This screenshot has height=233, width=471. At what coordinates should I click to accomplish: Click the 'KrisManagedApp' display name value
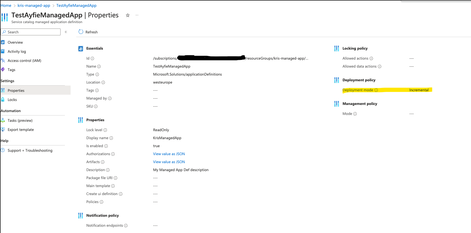(x=167, y=138)
